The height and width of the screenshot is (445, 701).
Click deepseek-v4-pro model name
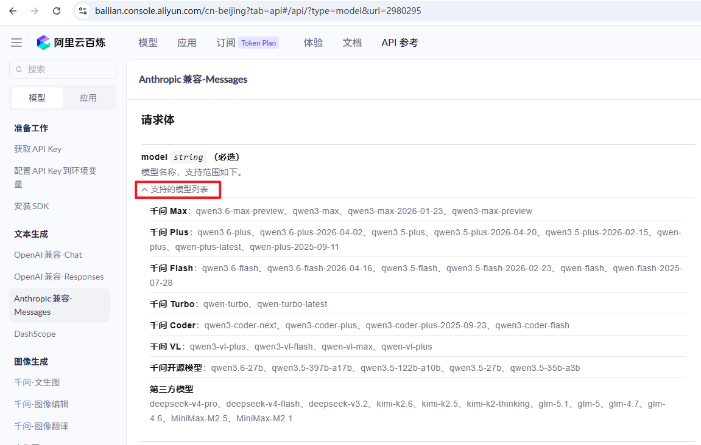(x=183, y=404)
